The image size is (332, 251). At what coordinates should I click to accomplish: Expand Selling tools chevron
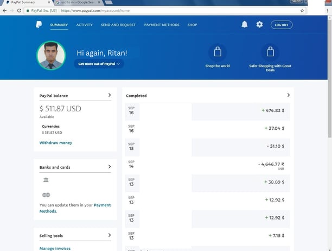click(110, 235)
